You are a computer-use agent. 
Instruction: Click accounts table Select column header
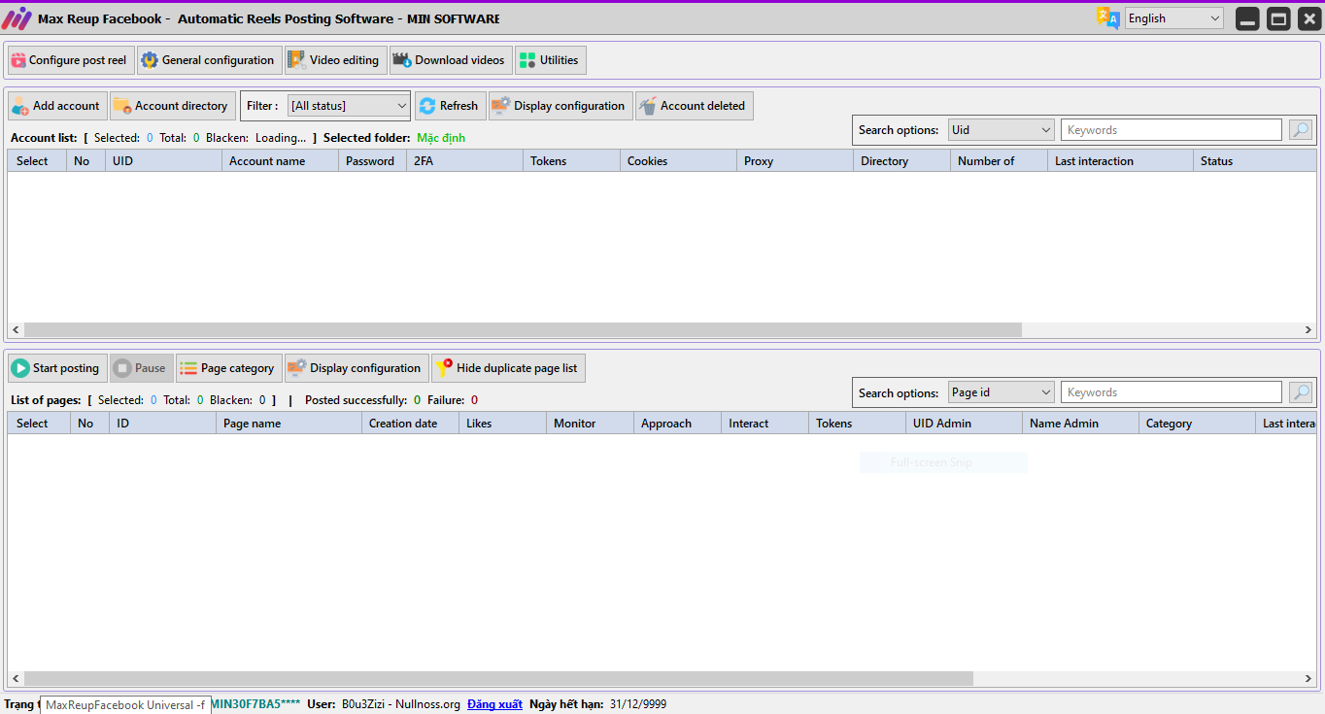37,161
